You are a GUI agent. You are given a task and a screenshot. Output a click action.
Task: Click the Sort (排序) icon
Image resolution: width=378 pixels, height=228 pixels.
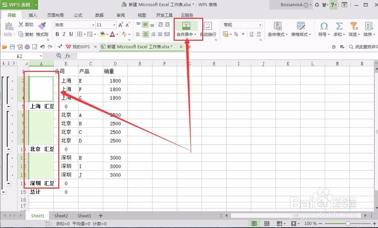(x=369, y=26)
